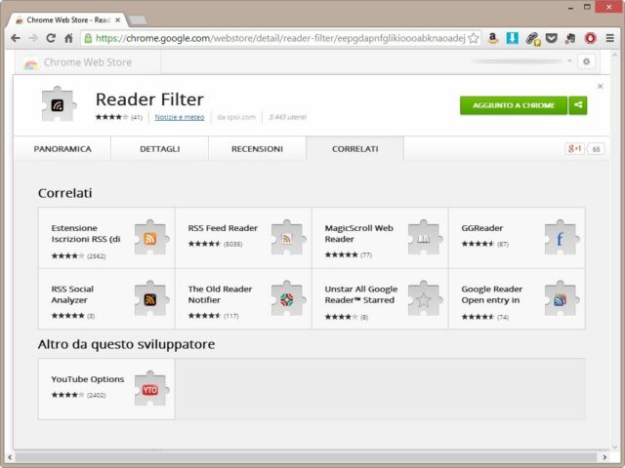Bookmark this page with the star icon
The height and width of the screenshot is (468, 625).
(474, 38)
